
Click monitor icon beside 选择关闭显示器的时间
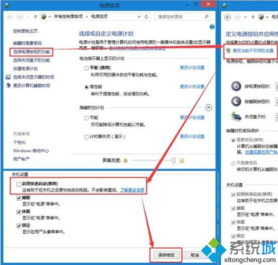(8, 77)
